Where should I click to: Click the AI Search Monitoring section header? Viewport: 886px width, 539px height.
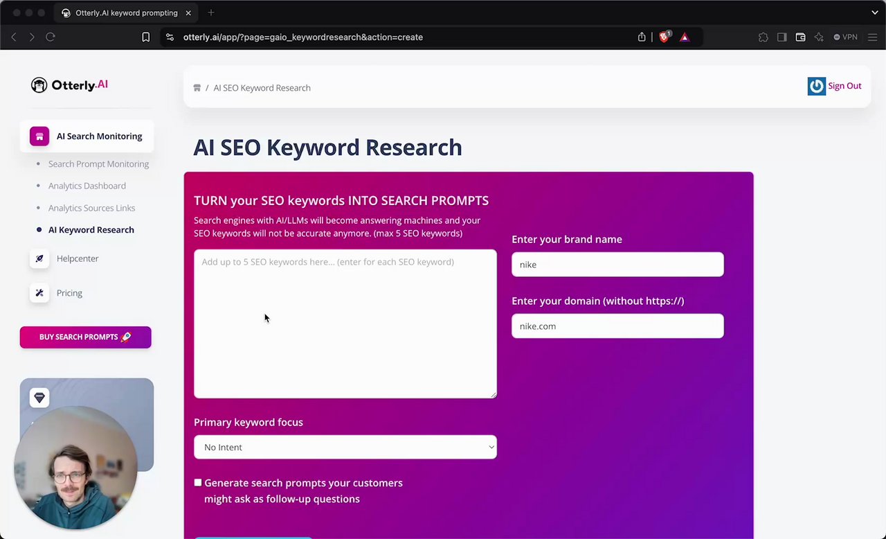(x=87, y=136)
